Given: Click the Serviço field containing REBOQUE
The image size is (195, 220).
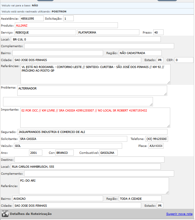Looking at the screenshot, I should click(x=45, y=32).
